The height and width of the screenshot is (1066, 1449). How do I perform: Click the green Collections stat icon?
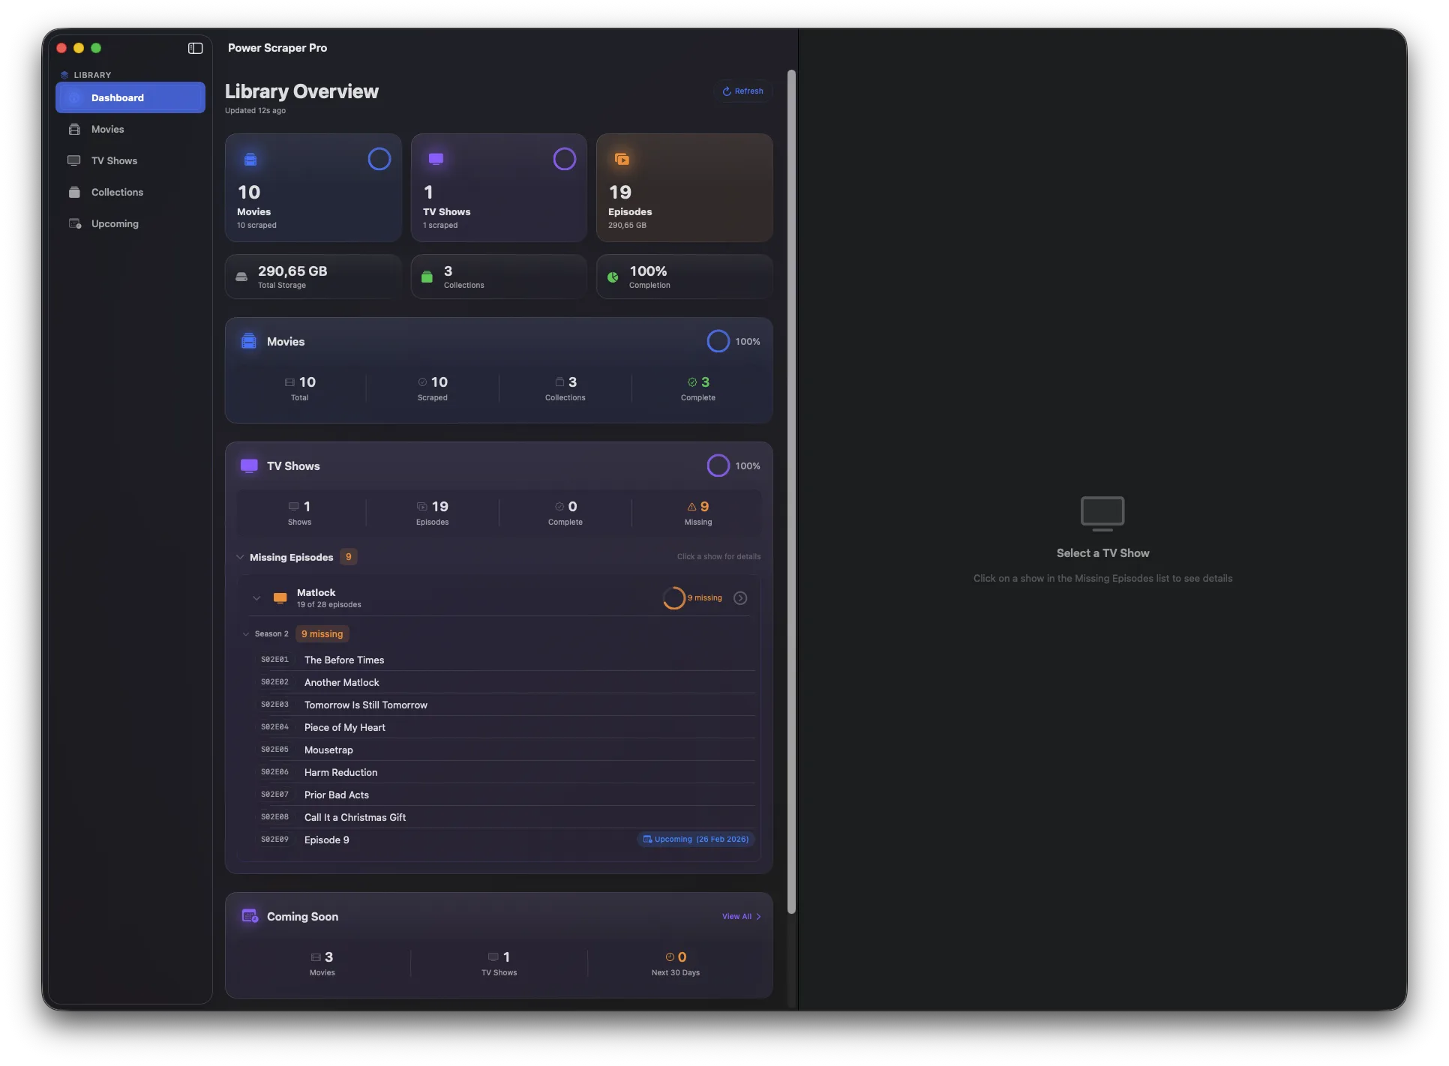(427, 277)
